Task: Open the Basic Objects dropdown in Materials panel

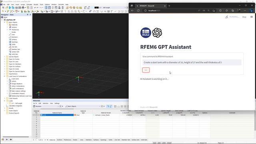Action: click(100, 106)
